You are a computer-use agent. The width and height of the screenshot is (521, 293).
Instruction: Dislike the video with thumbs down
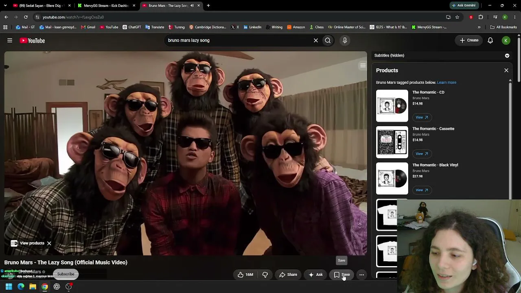(265, 275)
